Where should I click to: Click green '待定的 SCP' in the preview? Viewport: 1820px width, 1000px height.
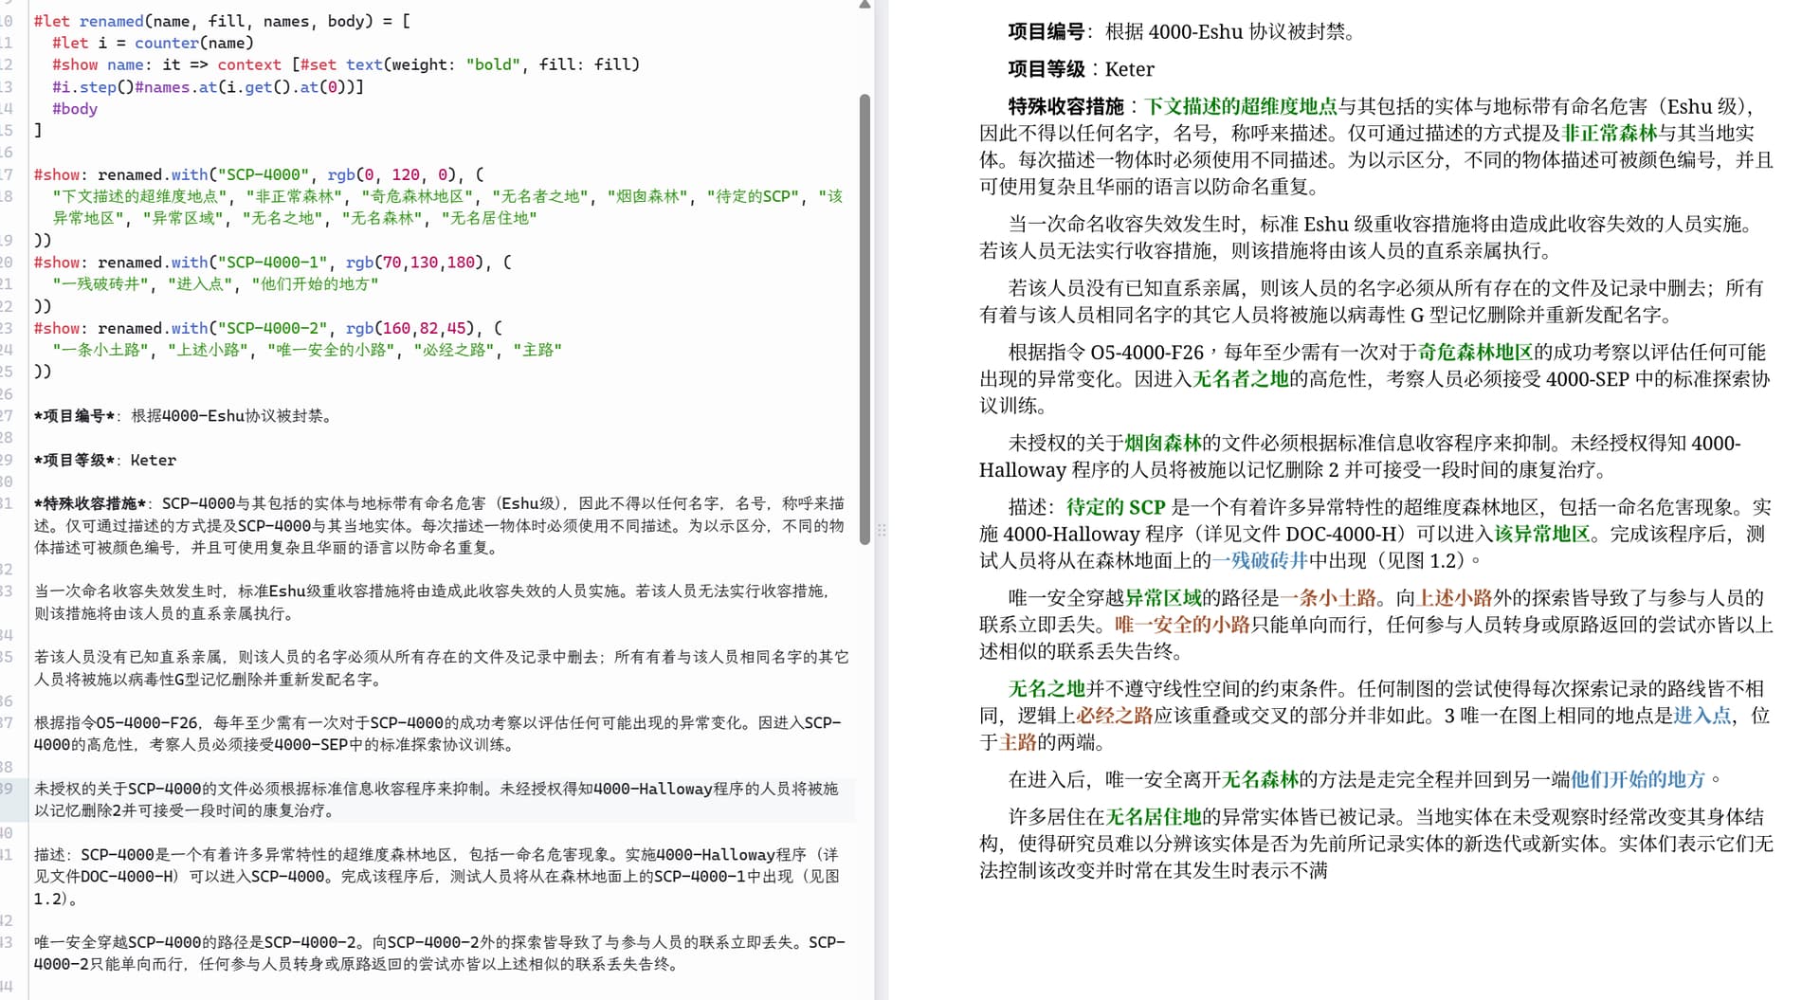[x=1116, y=507]
